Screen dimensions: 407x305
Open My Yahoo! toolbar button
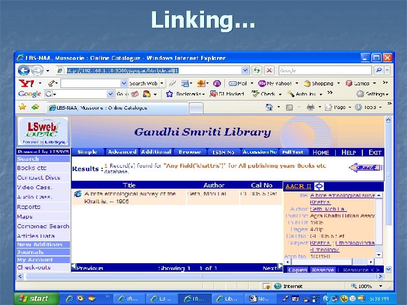point(275,84)
